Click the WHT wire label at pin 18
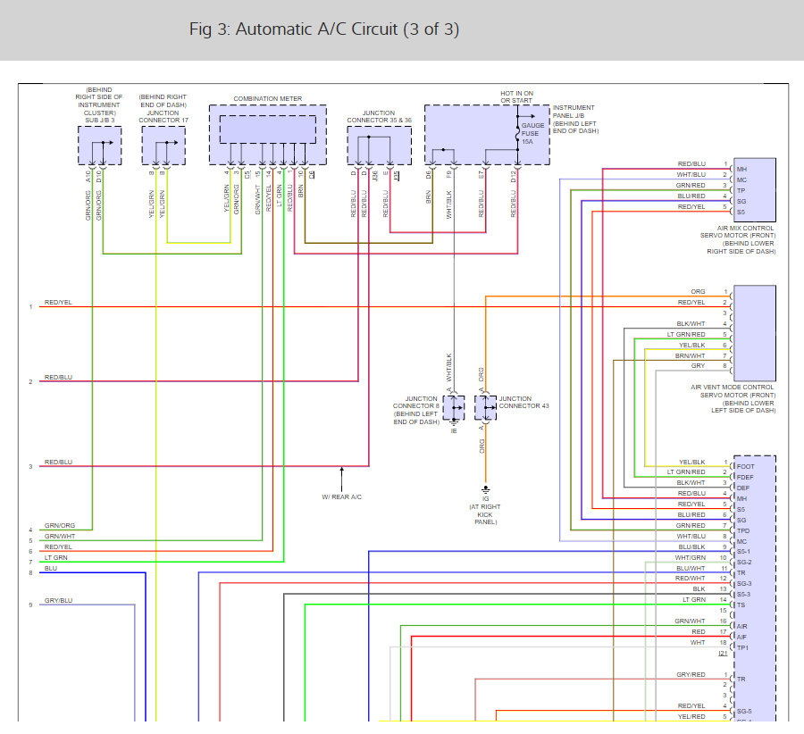This screenshot has width=804, height=734. [698, 642]
